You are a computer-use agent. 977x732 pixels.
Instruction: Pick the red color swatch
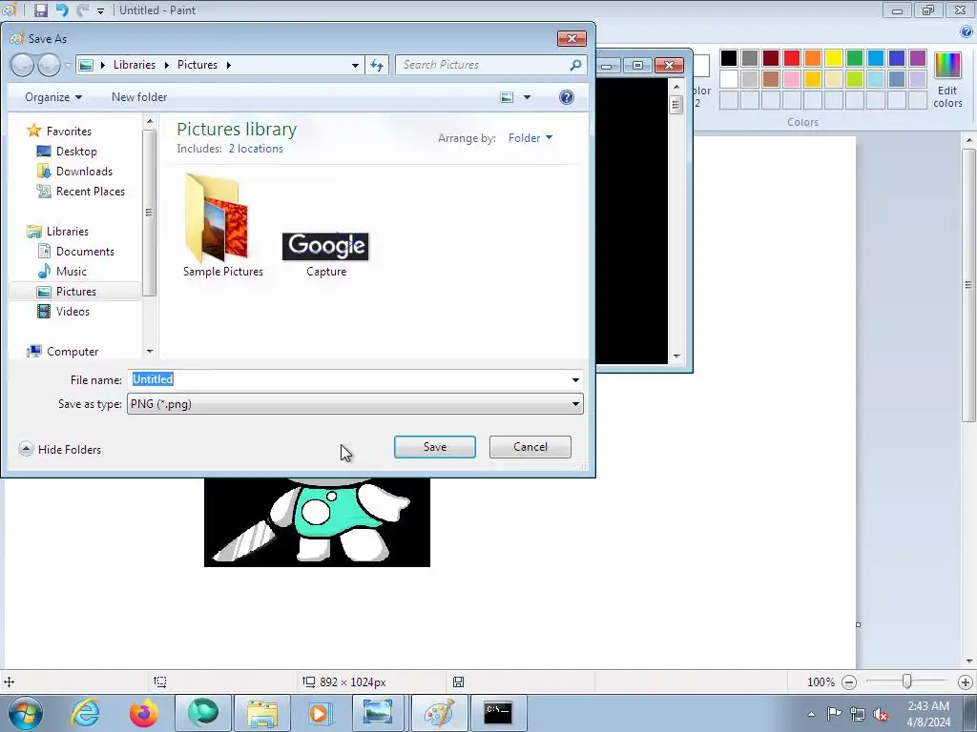(791, 58)
